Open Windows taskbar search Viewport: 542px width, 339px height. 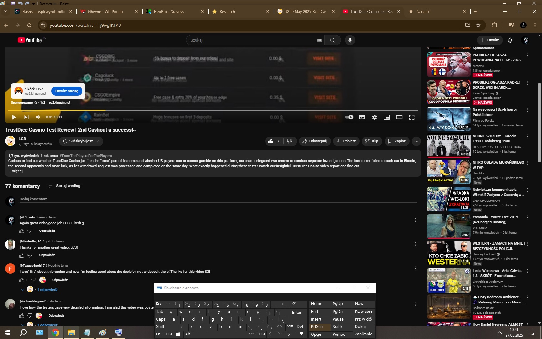pyautogui.click(x=23, y=332)
